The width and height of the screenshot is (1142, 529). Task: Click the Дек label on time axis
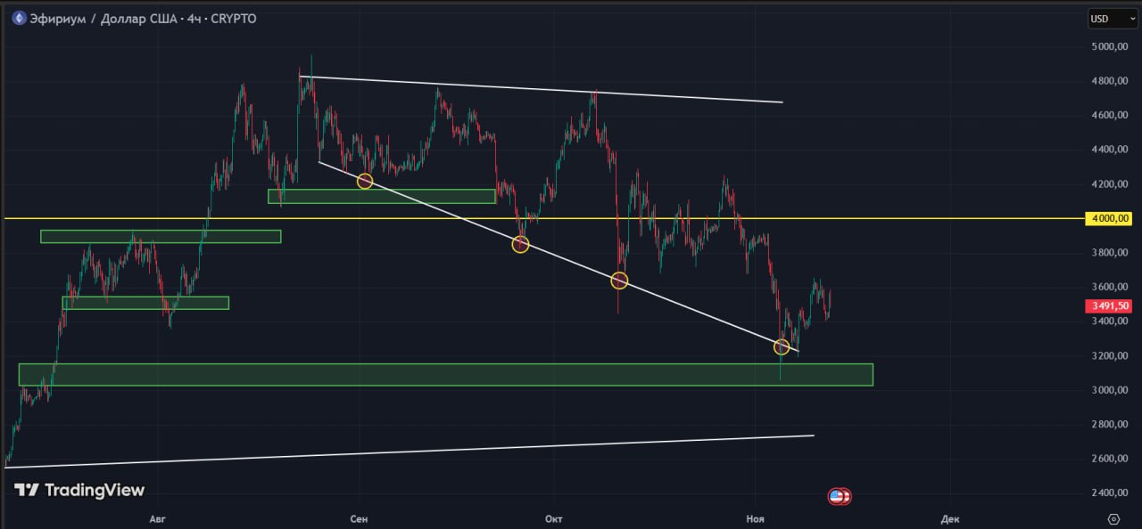point(950,518)
